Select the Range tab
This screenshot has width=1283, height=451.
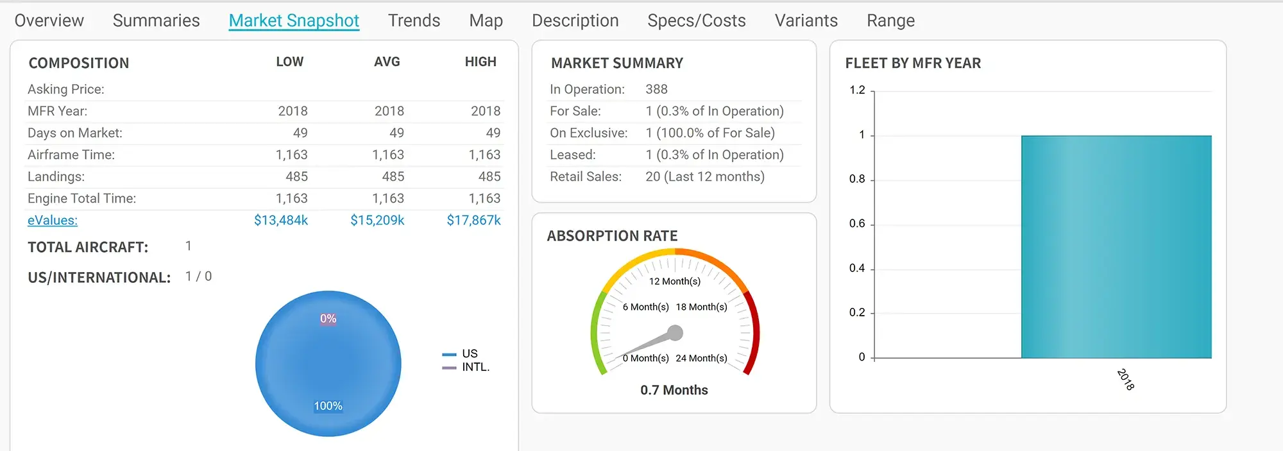[x=890, y=21]
